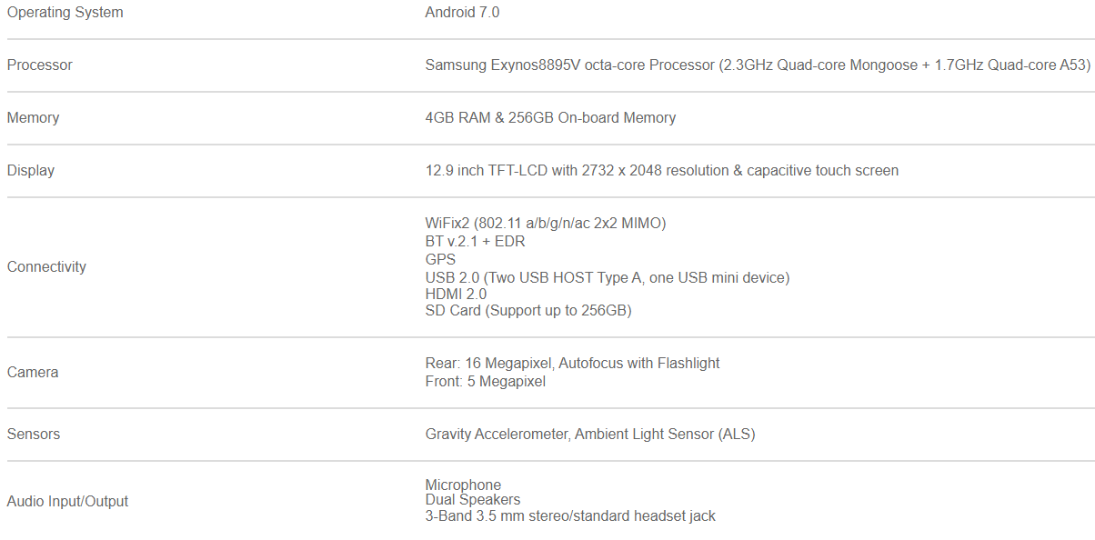
Task: Click the Samsung Exynos8895V processor description
Action: 758,65
